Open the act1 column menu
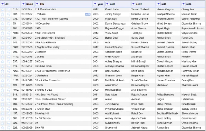The height and width of the screenshot is (131, 206). 107,4
